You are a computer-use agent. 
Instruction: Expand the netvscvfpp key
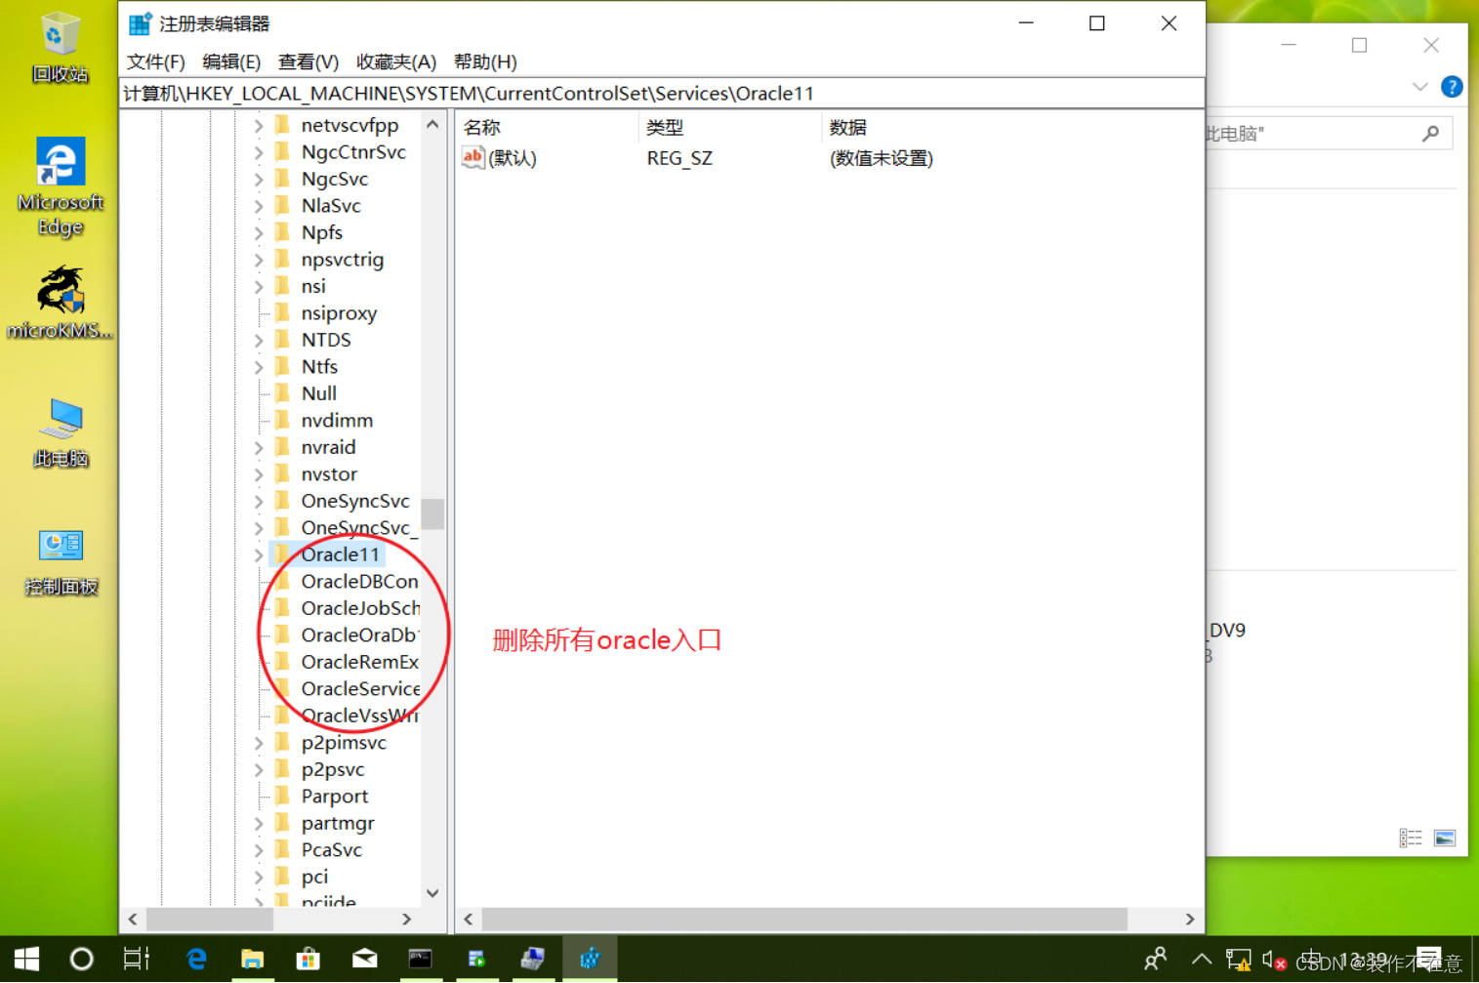(259, 126)
